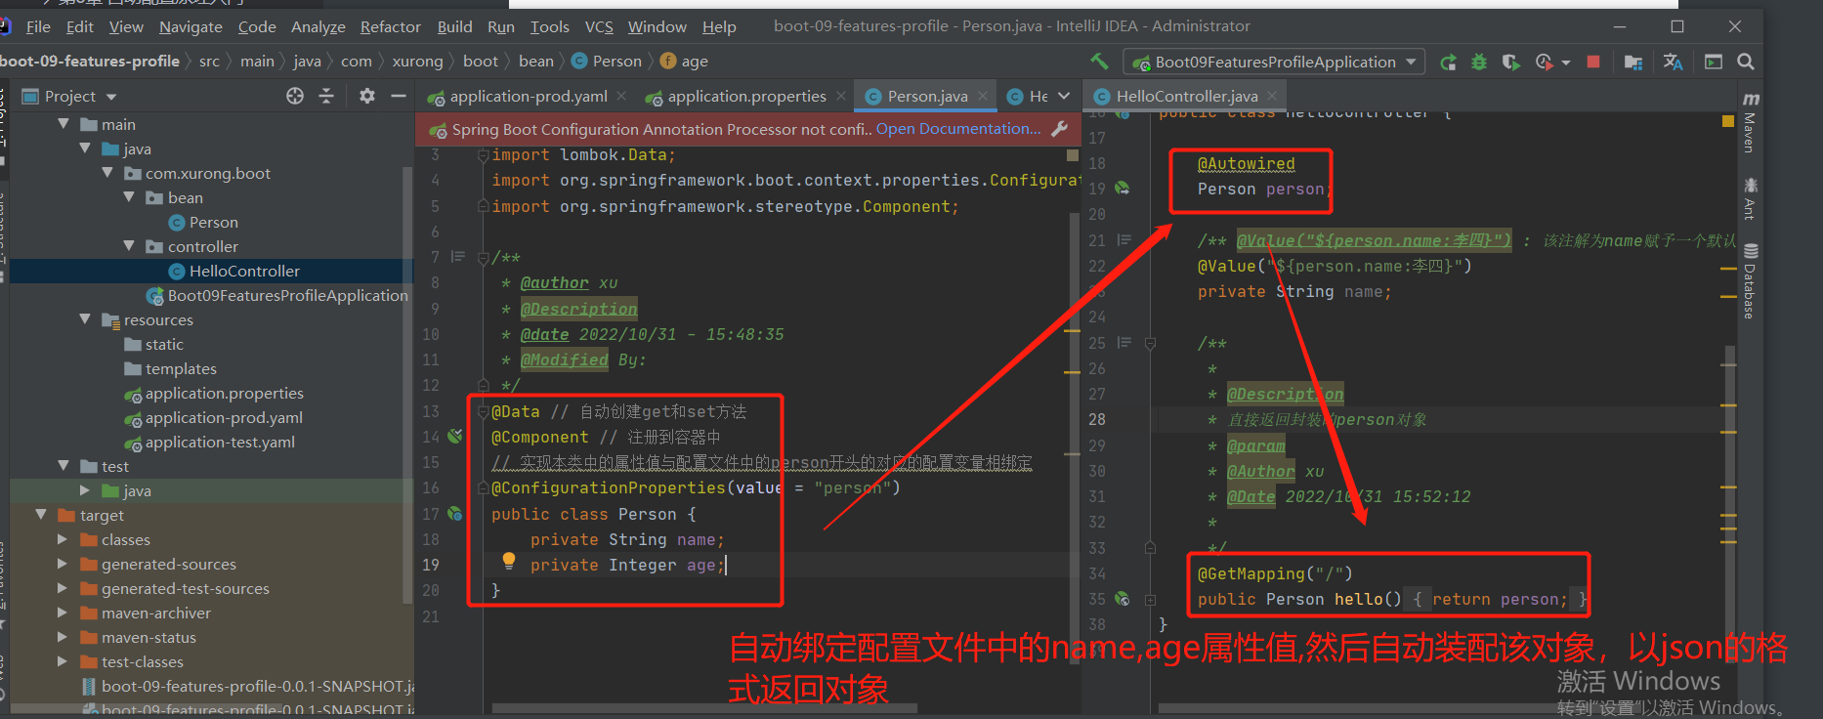Stop the running application with red square

1593,62
